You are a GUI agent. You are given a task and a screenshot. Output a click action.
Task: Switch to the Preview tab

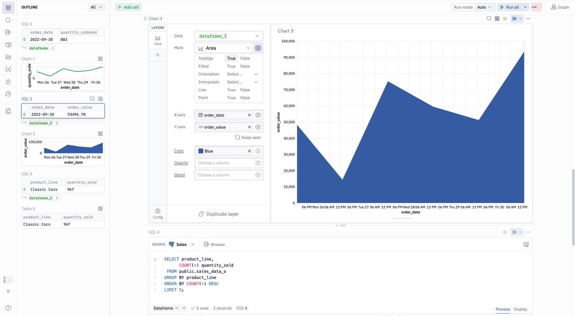click(x=503, y=309)
